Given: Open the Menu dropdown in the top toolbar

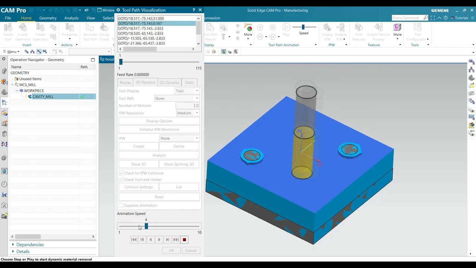Looking at the screenshot, I should [11, 52].
